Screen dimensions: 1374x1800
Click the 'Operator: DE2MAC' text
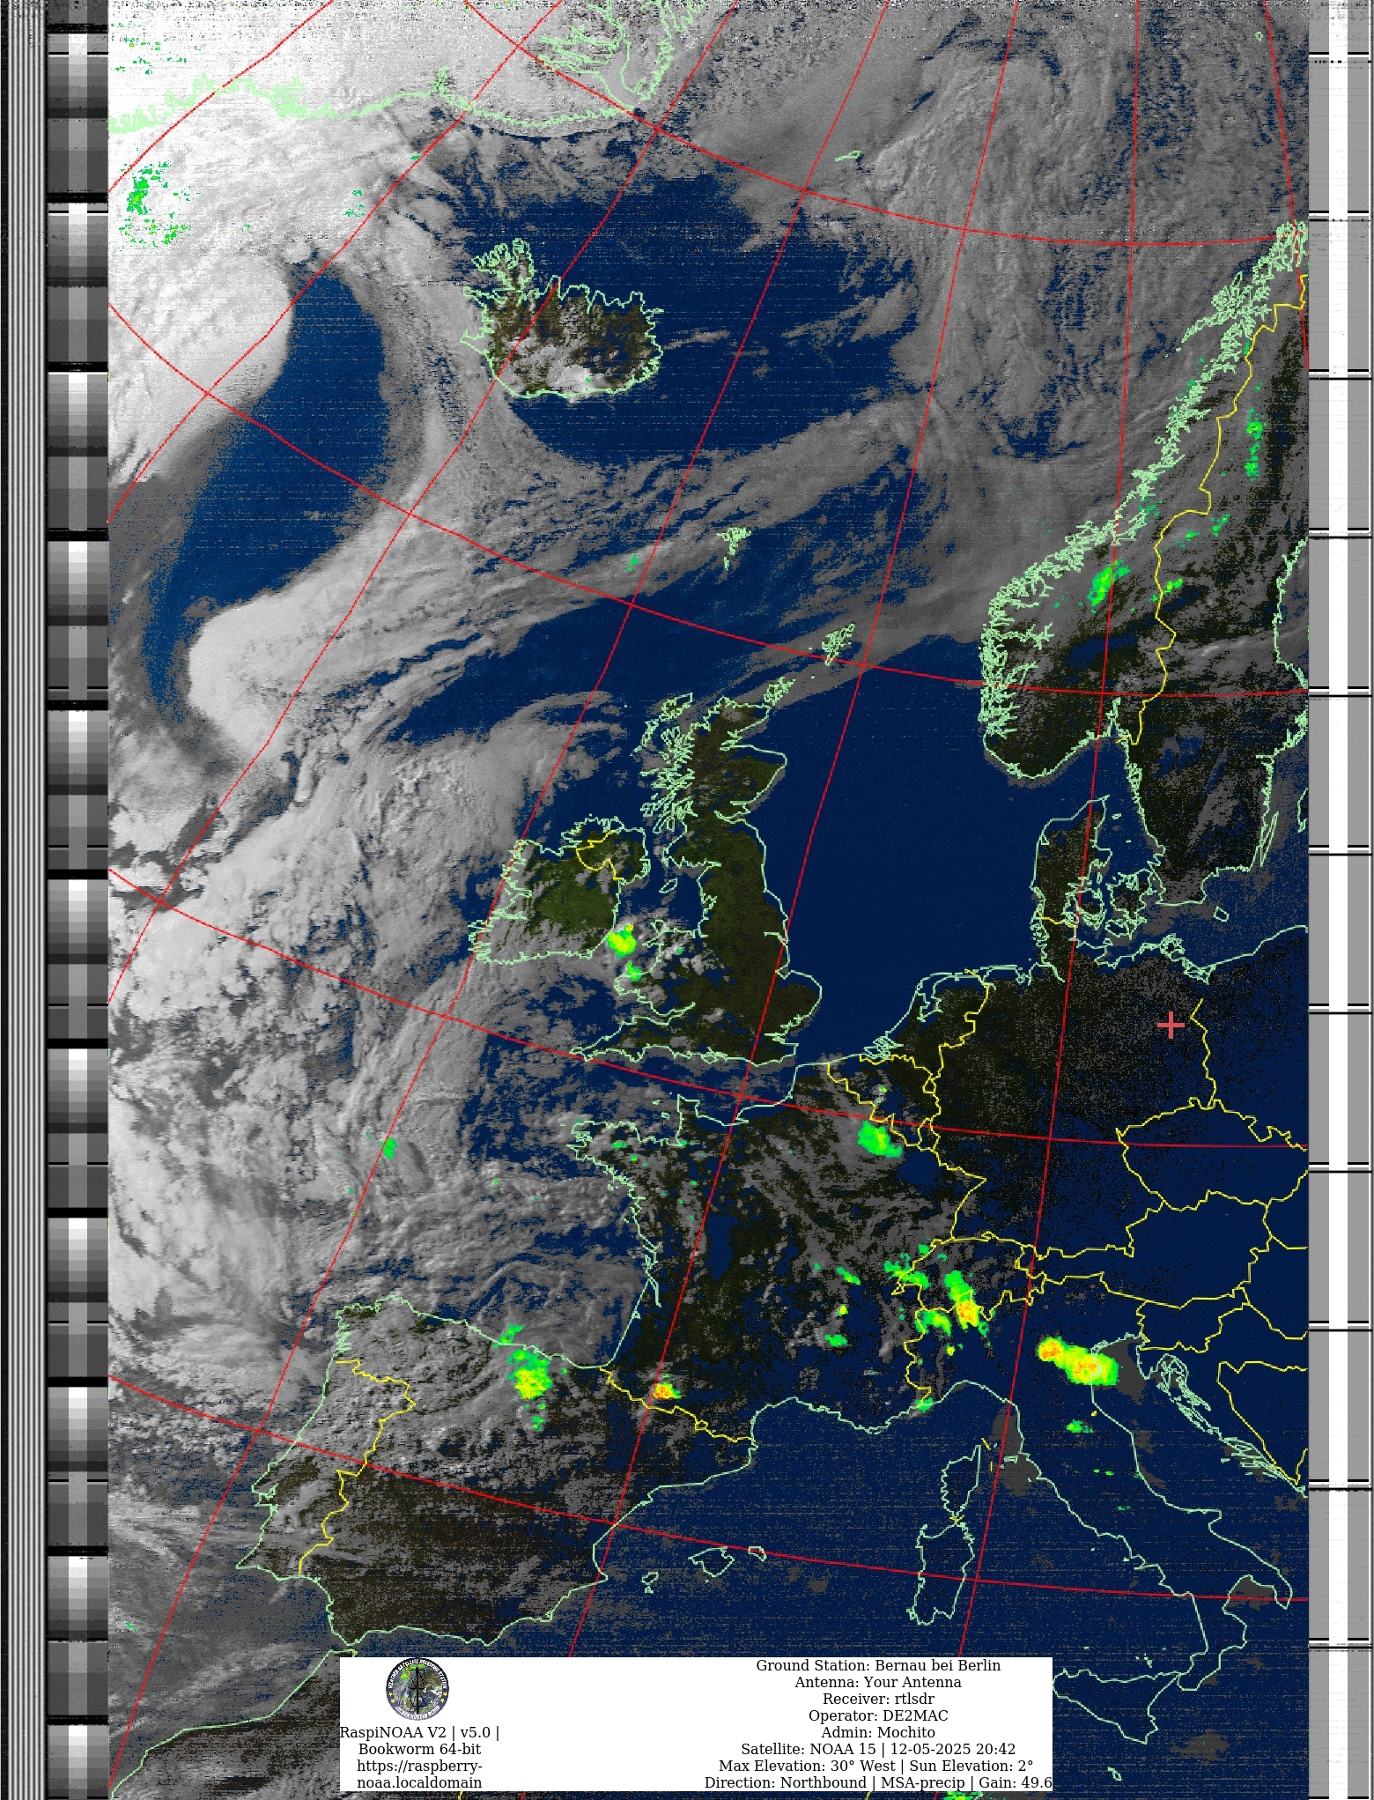tap(878, 1715)
